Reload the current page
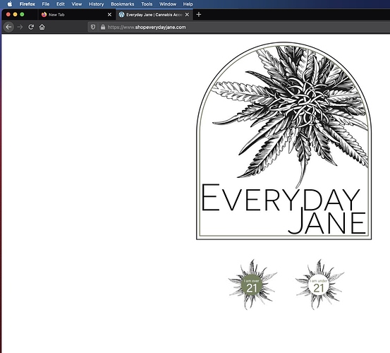The height and width of the screenshot is (353, 390). [31, 27]
